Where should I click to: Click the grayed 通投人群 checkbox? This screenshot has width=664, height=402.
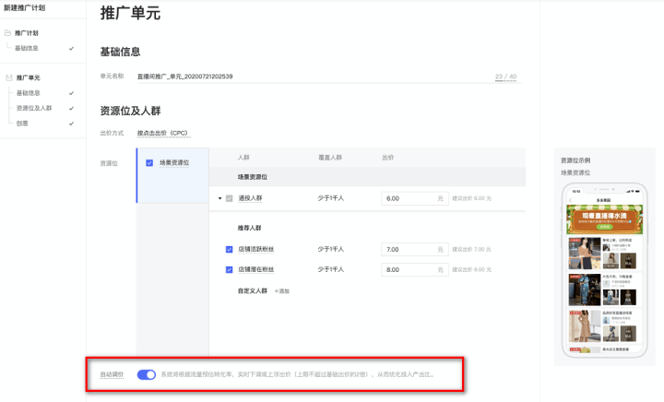230,198
